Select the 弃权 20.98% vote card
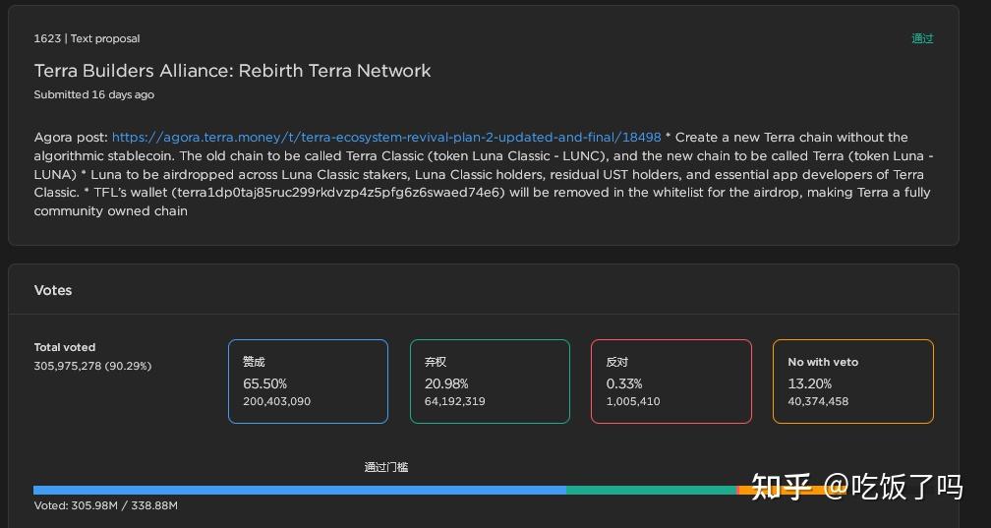This screenshot has height=528, width=991. 490,381
